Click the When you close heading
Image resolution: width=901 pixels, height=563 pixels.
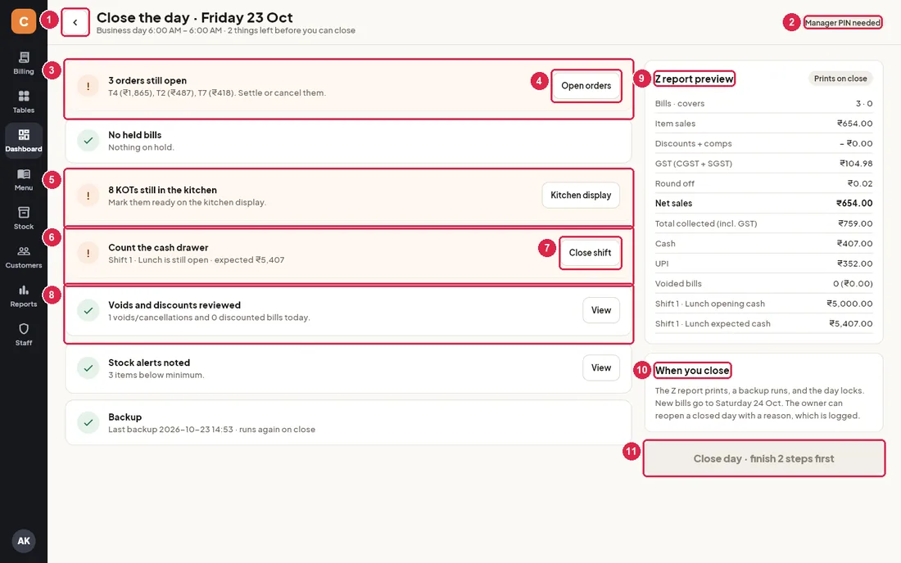[692, 370]
